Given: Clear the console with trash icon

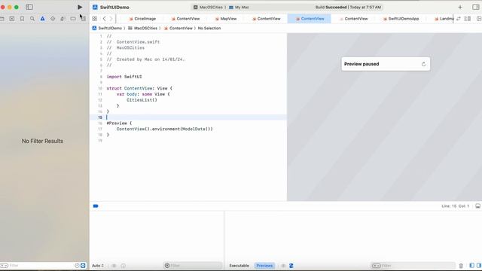Looking at the screenshot, I should coord(461,266).
